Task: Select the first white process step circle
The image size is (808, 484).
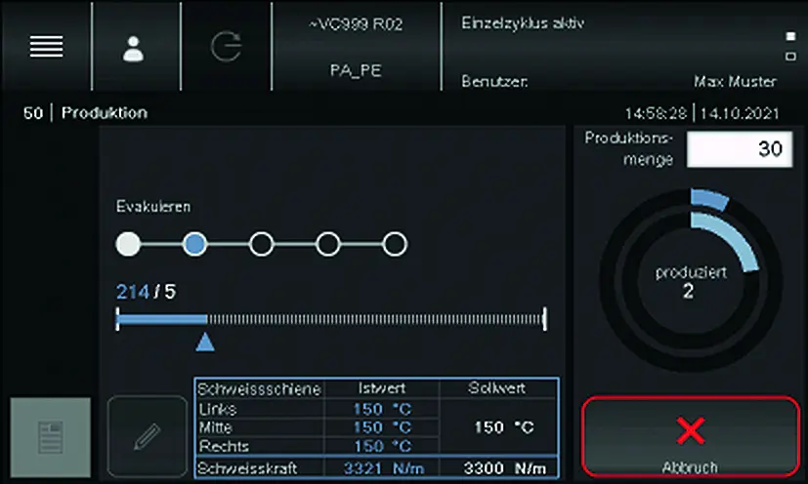Action: tap(128, 244)
